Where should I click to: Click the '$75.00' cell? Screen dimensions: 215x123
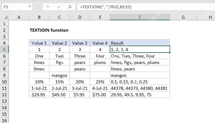tap(100, 95)
